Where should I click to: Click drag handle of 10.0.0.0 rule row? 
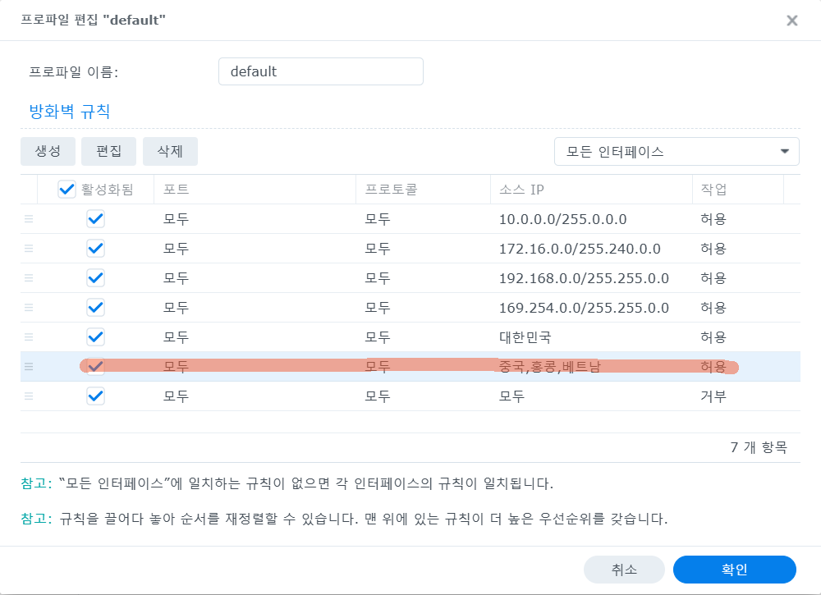click(29, 219)
